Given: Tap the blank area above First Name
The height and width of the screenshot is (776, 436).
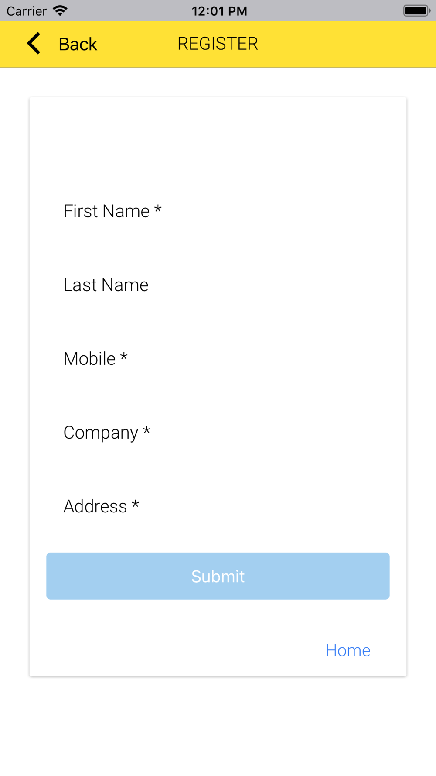Looking at the screenshot, I should (218, 144).
